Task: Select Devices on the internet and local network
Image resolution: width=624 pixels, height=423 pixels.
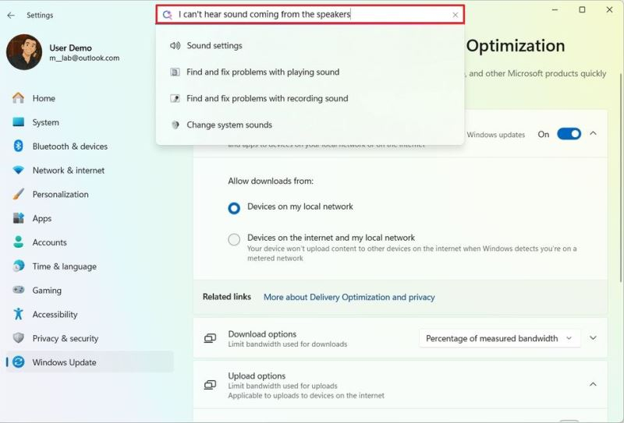Action: pos(234,240)
